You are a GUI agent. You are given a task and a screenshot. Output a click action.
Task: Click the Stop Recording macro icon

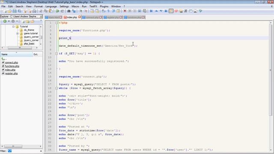(x=130, y=11)
